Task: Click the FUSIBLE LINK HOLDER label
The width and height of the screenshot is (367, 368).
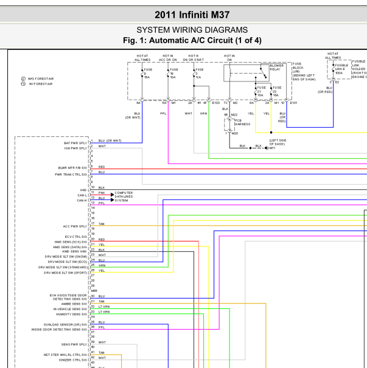Action: (359, 69)
